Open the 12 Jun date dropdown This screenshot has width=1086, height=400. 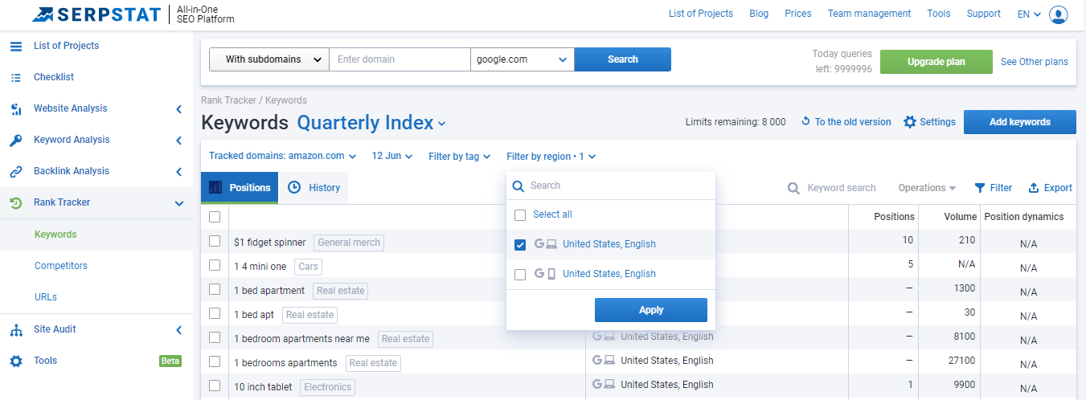point(392,156)
